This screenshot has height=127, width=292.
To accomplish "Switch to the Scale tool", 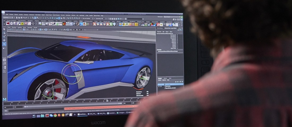I will 4,48.
